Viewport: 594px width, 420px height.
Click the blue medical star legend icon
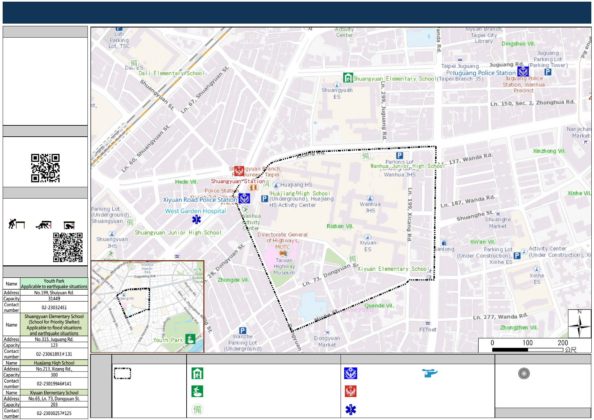click(x=351, y=410)
